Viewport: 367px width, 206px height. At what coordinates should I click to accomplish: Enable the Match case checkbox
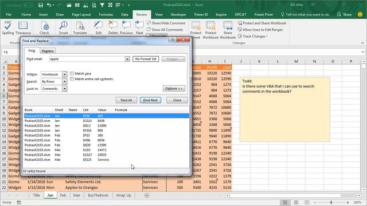pos(72,73)
